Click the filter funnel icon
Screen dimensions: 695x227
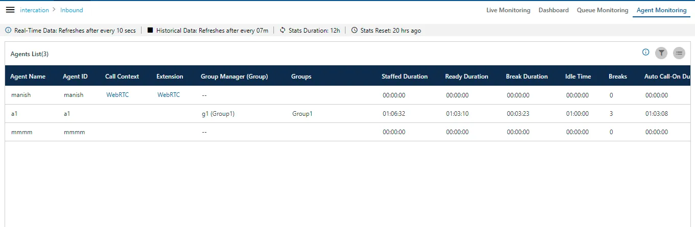click(661, 53)
